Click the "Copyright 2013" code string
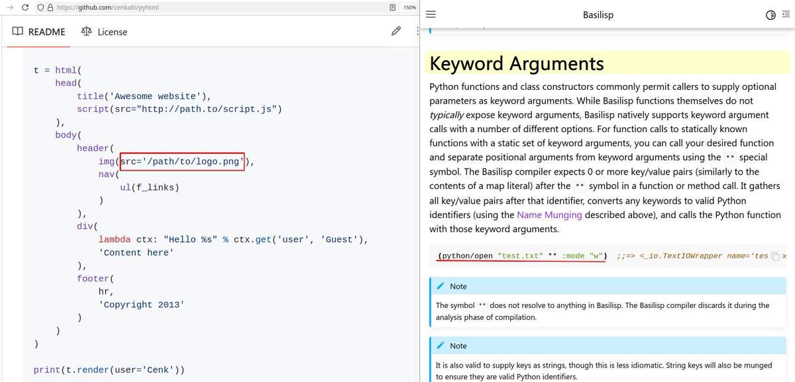795x382 pixels. (142, 305)
